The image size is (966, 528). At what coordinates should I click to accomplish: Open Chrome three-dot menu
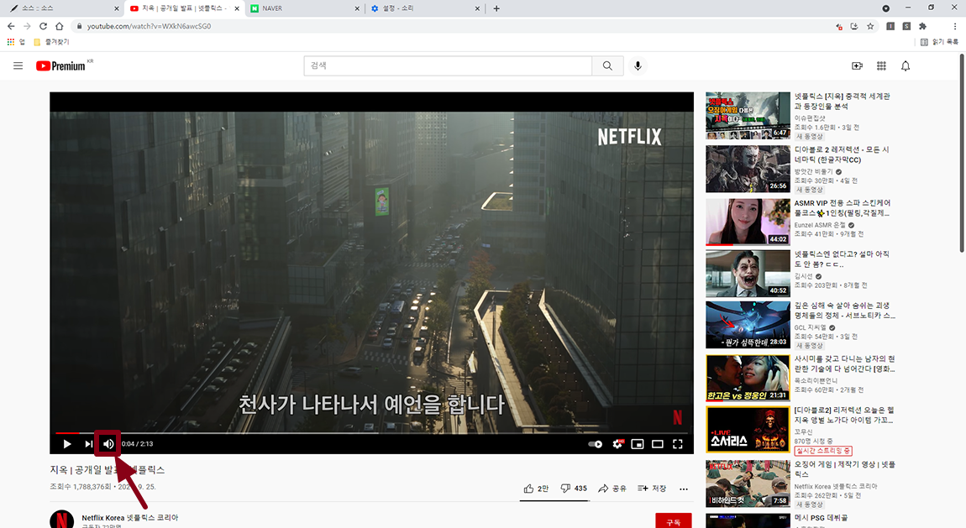point(955,26)
